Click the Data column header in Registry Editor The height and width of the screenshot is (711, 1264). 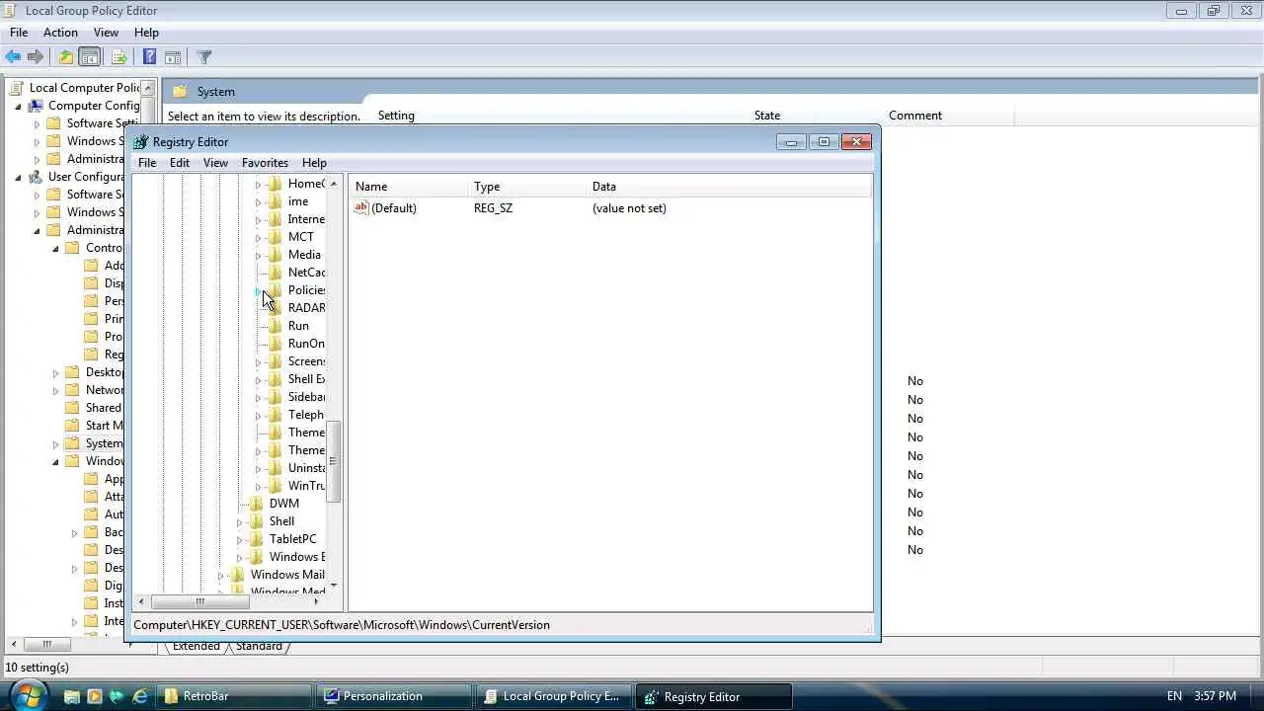point(729,187)
